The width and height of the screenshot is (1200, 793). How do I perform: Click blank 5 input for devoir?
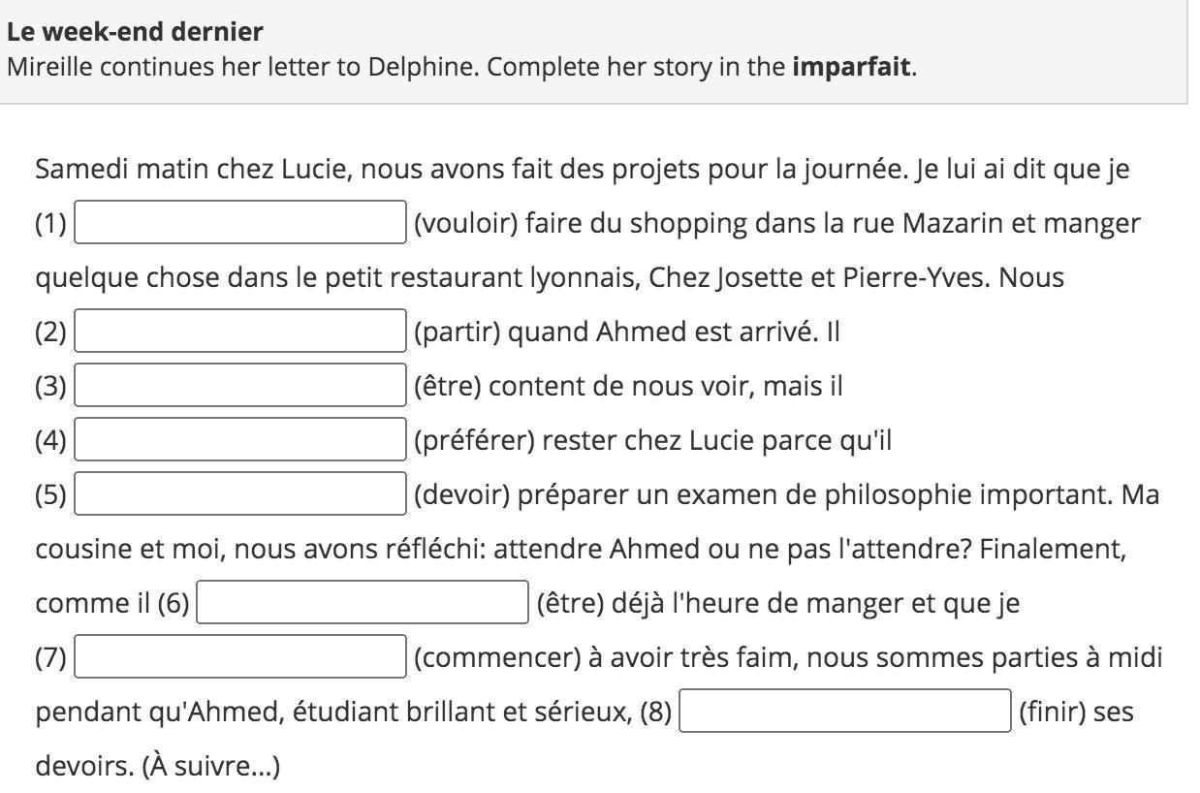click(240, 493)
